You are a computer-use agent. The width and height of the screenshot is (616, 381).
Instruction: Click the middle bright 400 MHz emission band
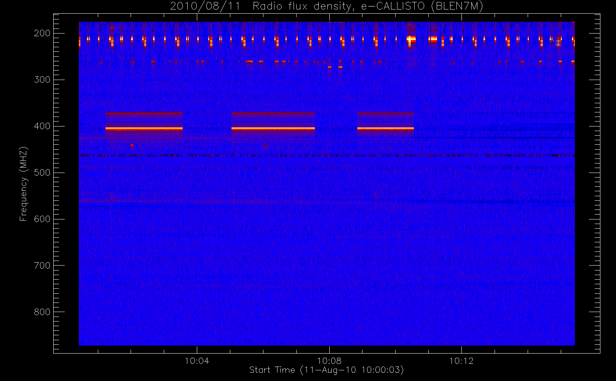point(273,129)
